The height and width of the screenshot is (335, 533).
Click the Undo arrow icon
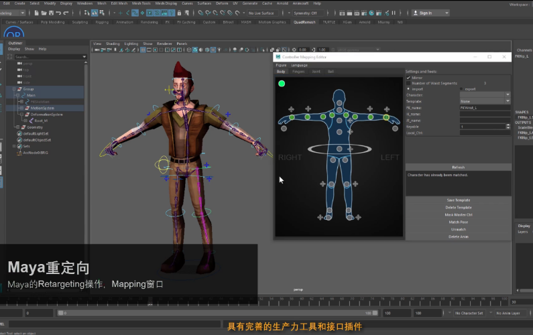(60, 13)
